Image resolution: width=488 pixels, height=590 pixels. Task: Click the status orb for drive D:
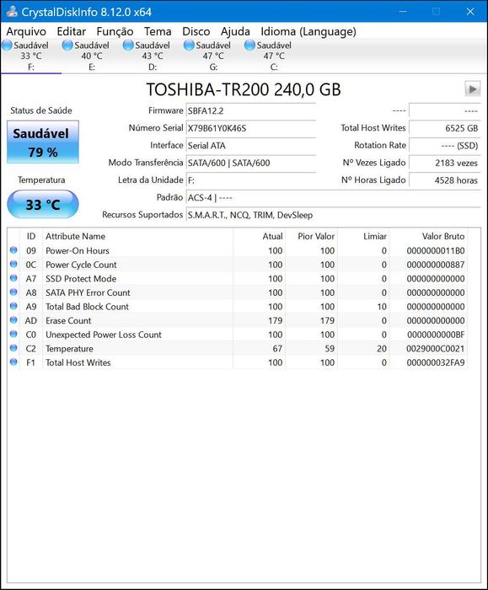128,46
